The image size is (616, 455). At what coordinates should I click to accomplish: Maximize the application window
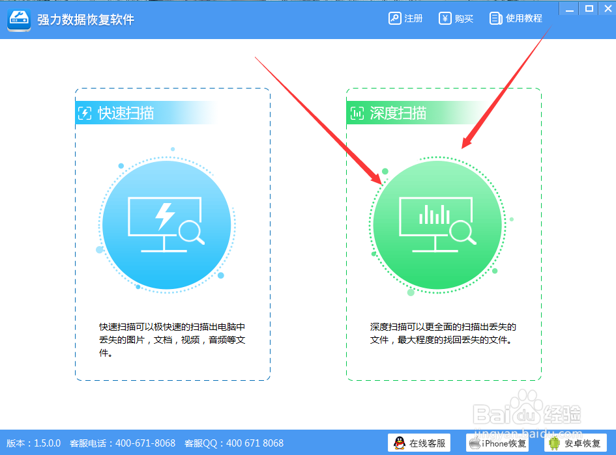(589, 8)
